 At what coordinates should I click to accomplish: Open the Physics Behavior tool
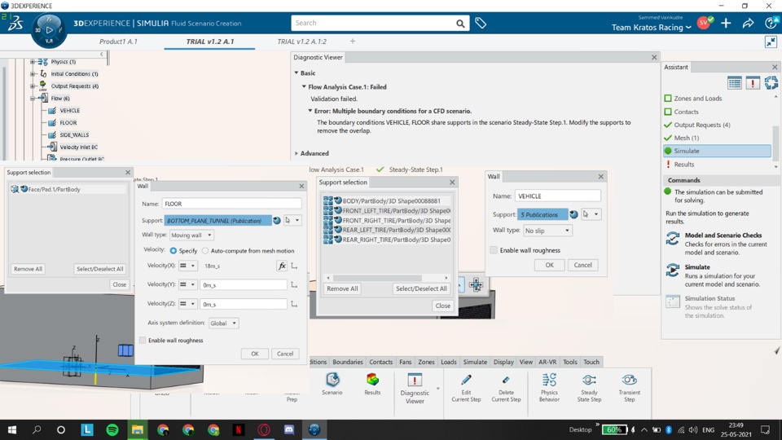point(549,388)
